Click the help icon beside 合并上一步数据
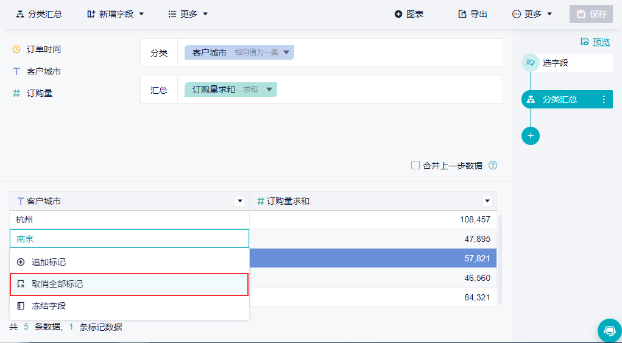This screenshot has height=343, width=622. tap(493, 165)
